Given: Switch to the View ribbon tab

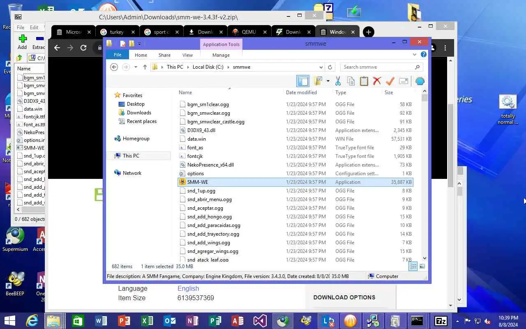Looking at the screenshot, I should [187, 55].
